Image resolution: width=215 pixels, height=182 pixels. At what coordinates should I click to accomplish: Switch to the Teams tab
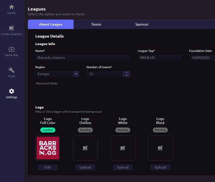tap(96, 24)
